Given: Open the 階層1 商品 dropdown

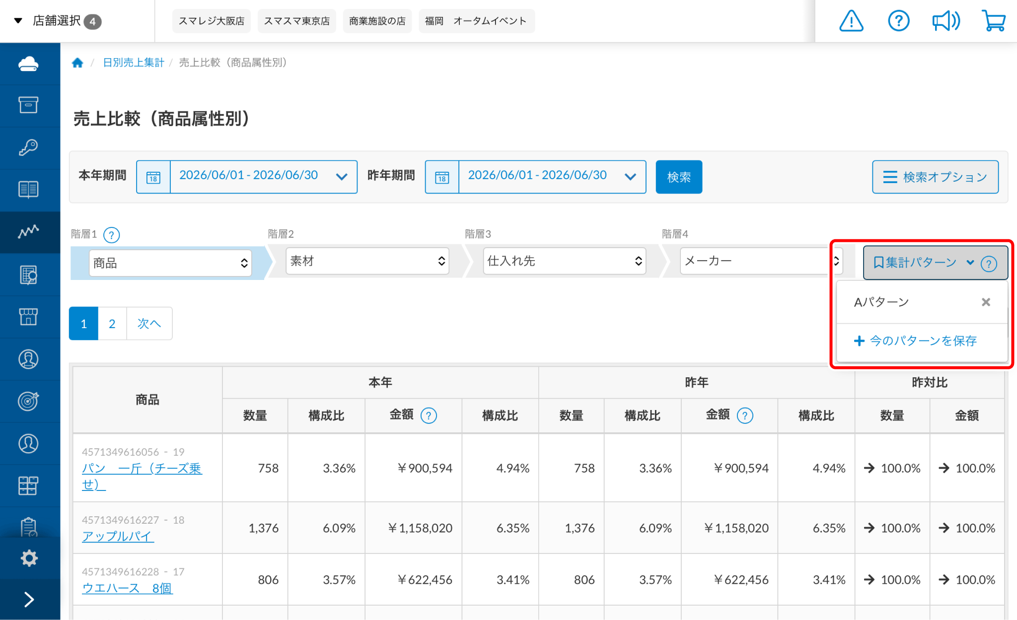Looking at the screenshot, I should coord(170,263).
